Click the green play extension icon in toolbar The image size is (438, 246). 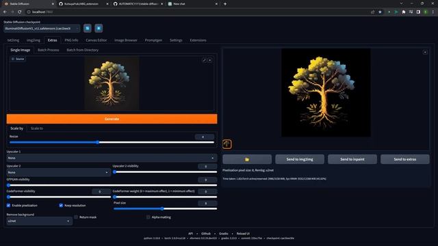396,12
